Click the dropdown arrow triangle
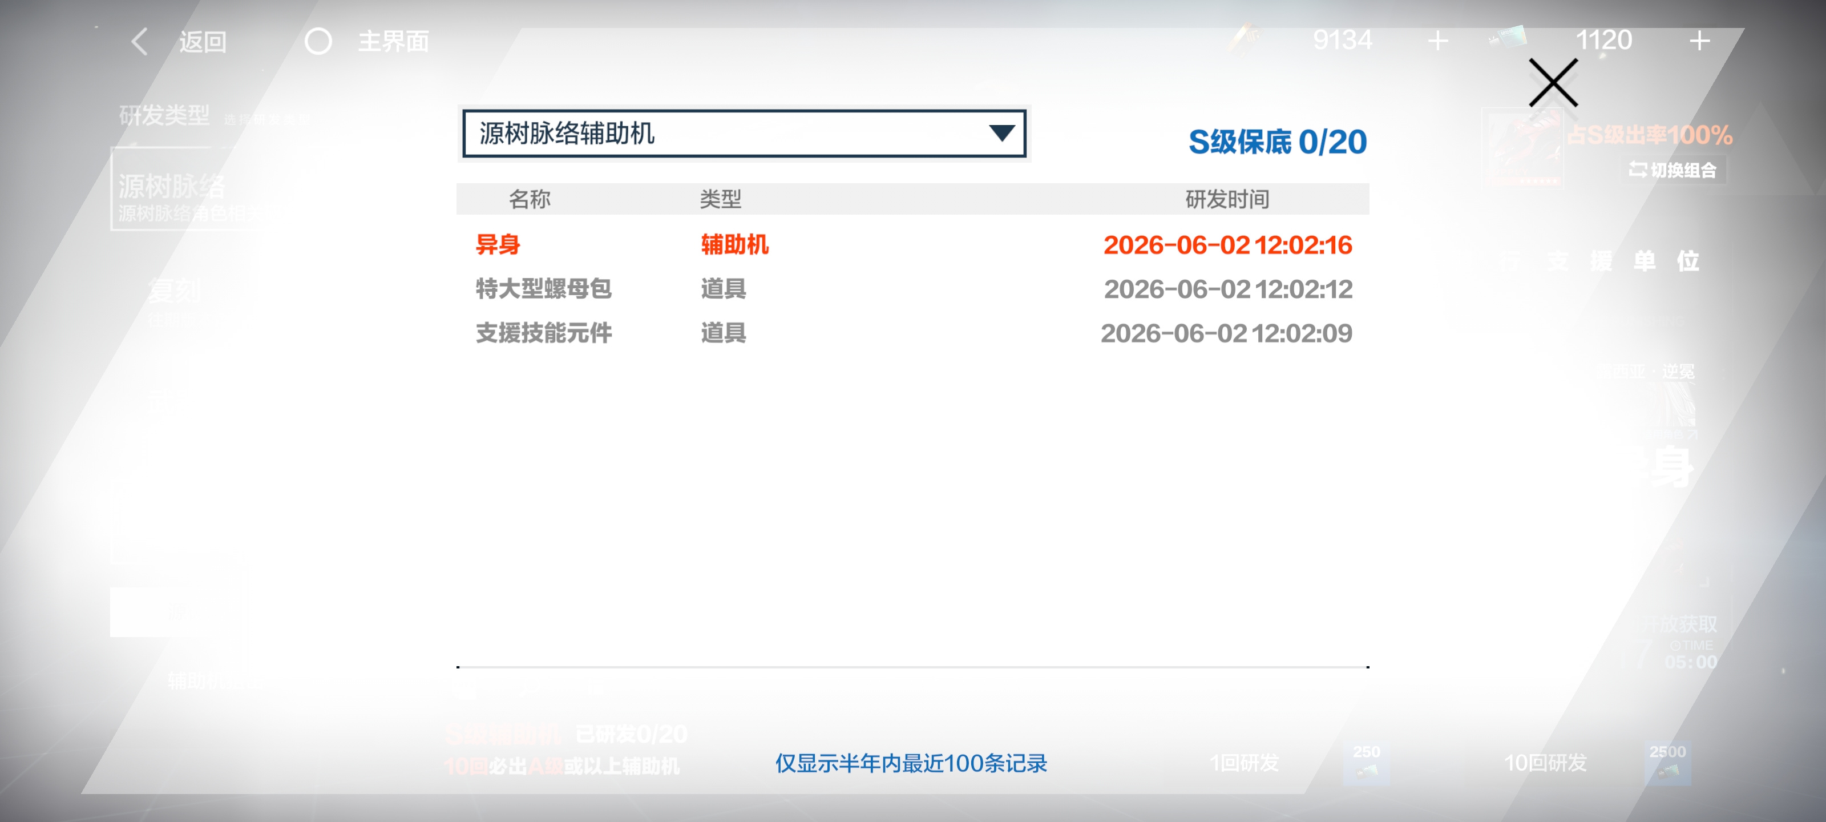This screenshot has width=1826, height=822. [x=1001, y=134]
